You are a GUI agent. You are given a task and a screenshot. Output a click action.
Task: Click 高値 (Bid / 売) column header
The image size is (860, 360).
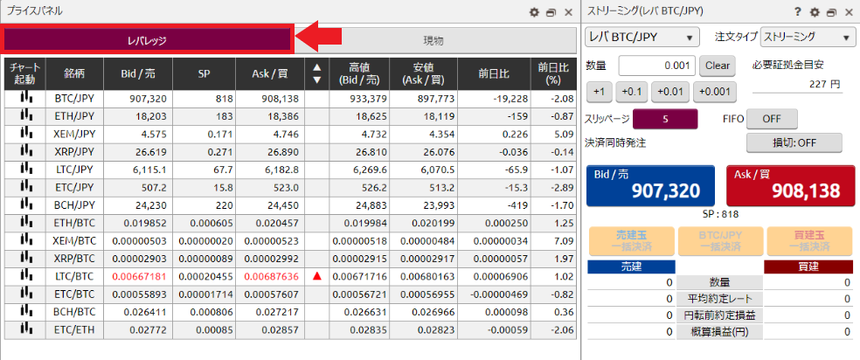[359, 74]
